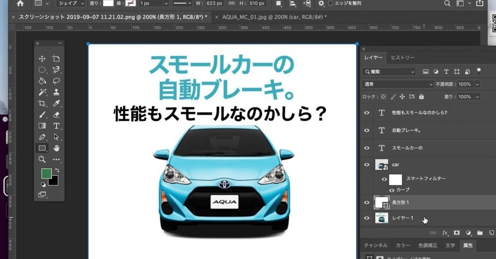The width and height of the screenshot is (496, 259).
Task: Select the Brush tool
Action: pyautogui.click(x=42, y=114)
